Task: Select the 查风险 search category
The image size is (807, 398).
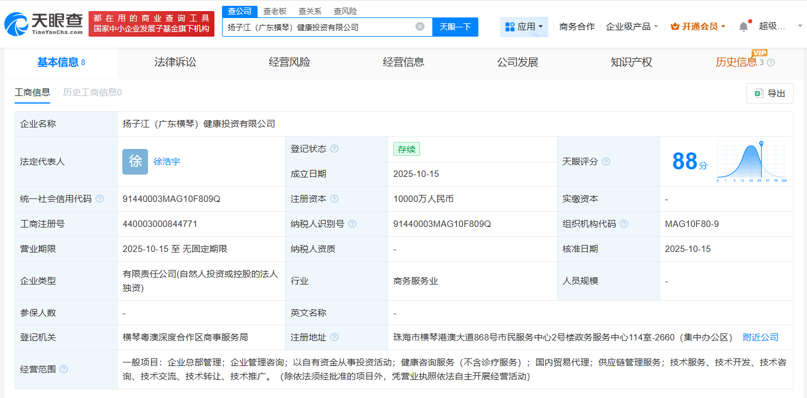Action: click(344, 10)
